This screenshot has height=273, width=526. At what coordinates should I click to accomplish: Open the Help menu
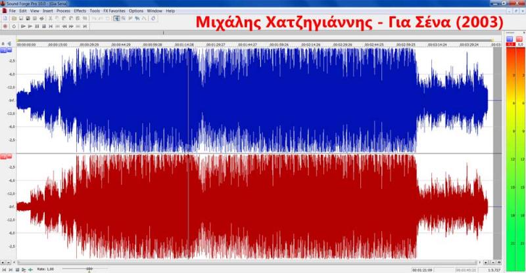pyautogui.click(x=170, y=10)
